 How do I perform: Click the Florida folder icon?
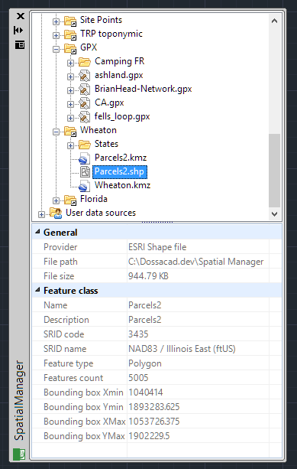(x=70, y=200)
